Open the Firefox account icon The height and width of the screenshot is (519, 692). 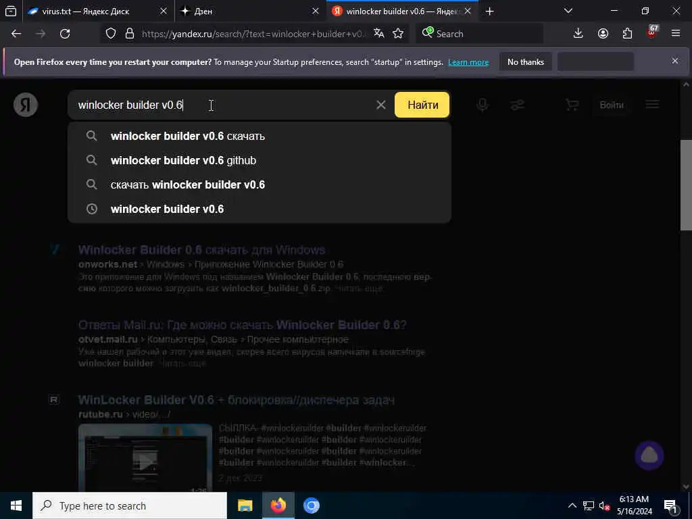[603, 34]
